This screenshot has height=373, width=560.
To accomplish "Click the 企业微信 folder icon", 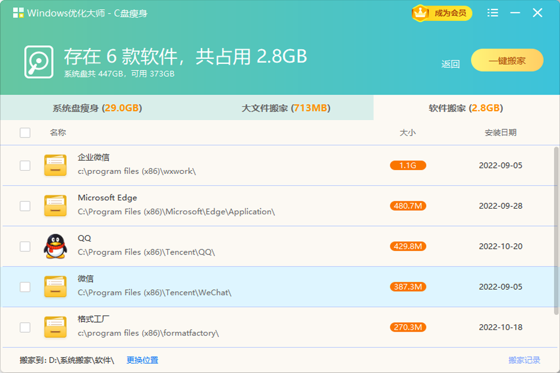I will coord(55,166).
